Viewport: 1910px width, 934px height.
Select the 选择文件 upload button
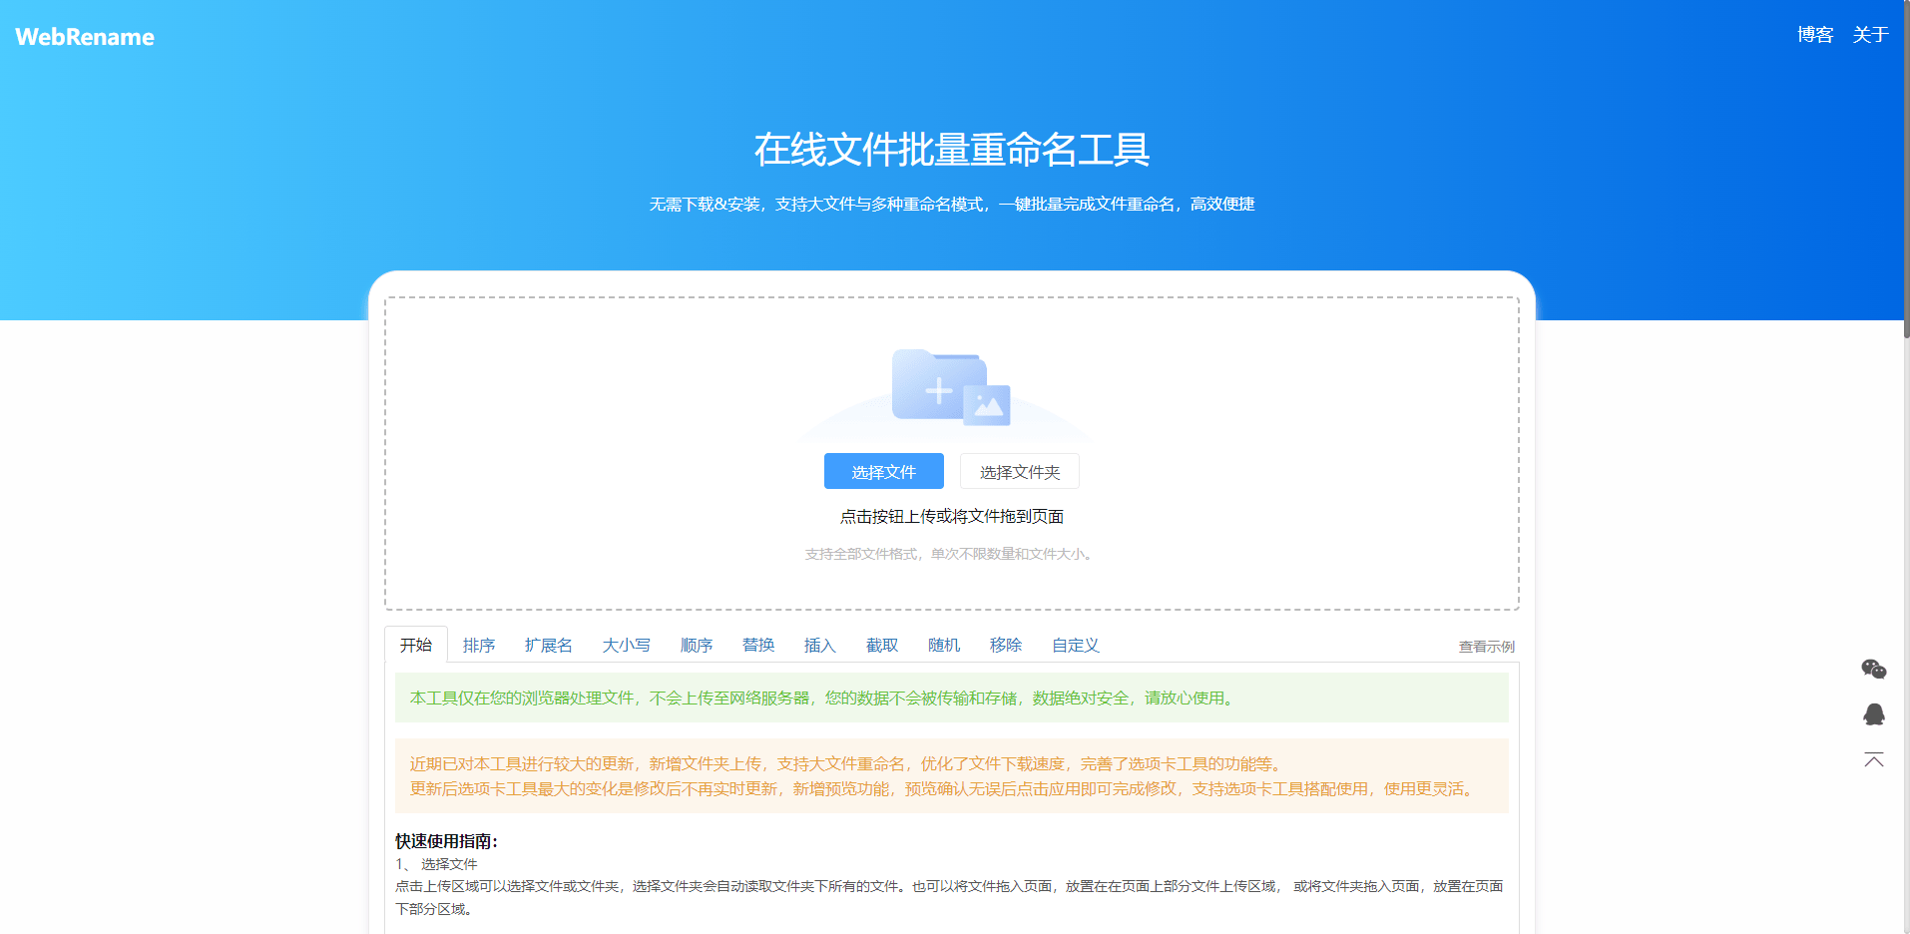[x=883, y=470]
